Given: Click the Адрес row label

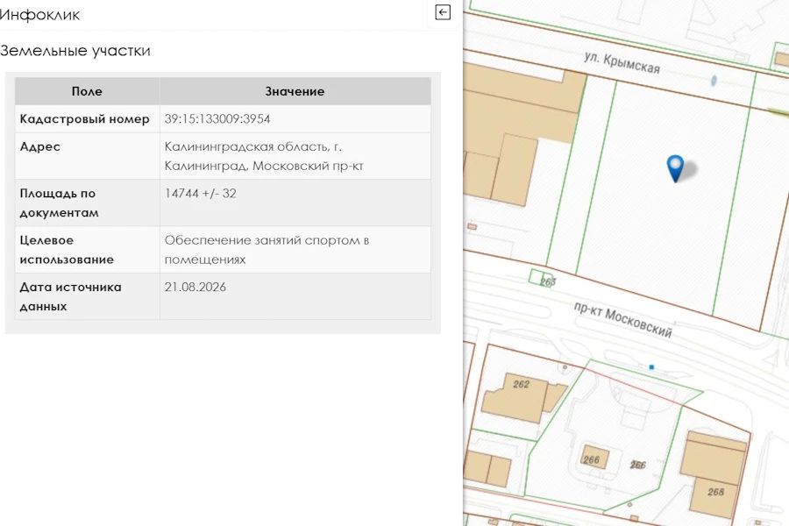Looking at the screenshot, I should click(39, 146).
